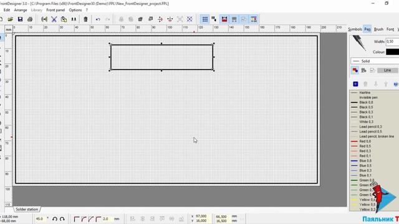Click the horizontal red arrow alignment icon

click(160, 19)
